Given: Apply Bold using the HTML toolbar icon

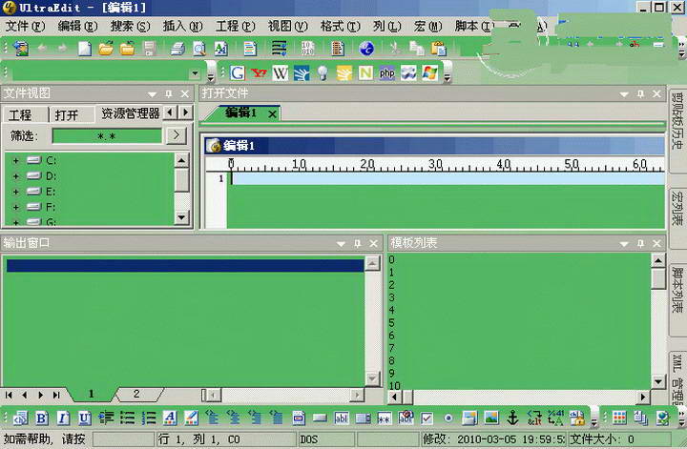Looking at the screenshot, I should pos(42,418).
